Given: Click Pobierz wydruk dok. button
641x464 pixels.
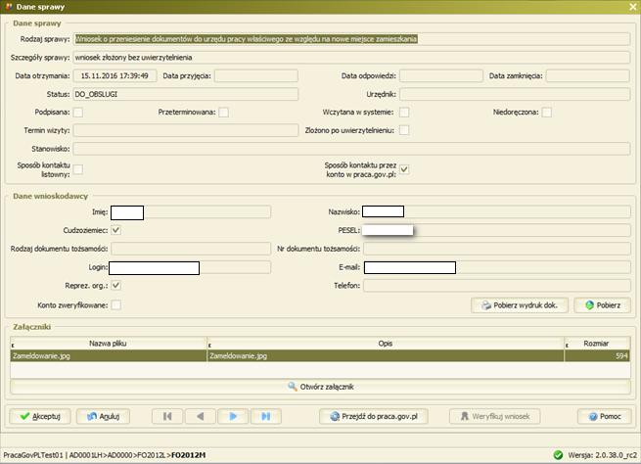Looking at the screenshot, I should pos(520,305).
